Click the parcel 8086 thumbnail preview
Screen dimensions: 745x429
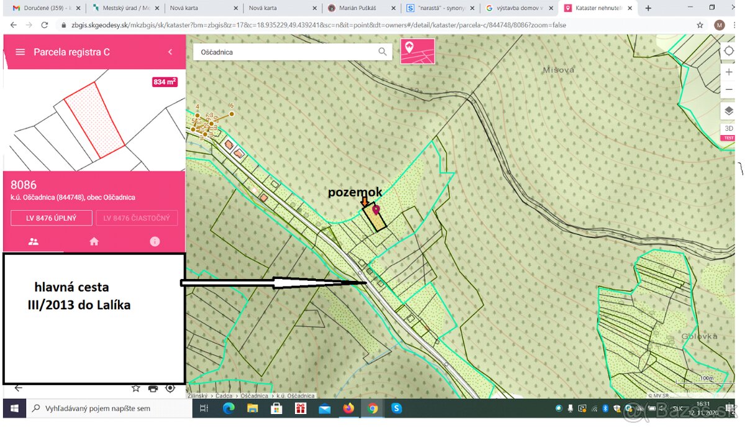click(x=94, y=121)
